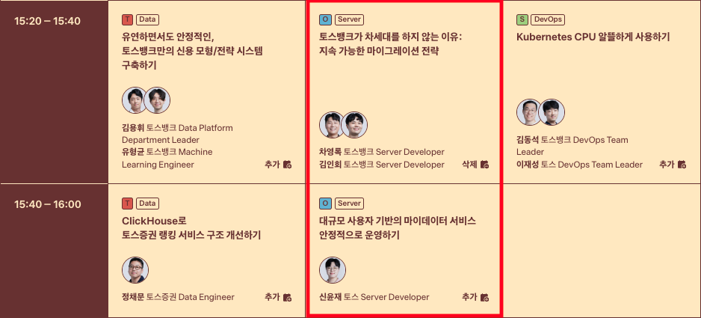This screenshot has width=701, height=318.
Task: Click calendar icon on Kubernetes CPU session
Action: click(x=682, y=165)
